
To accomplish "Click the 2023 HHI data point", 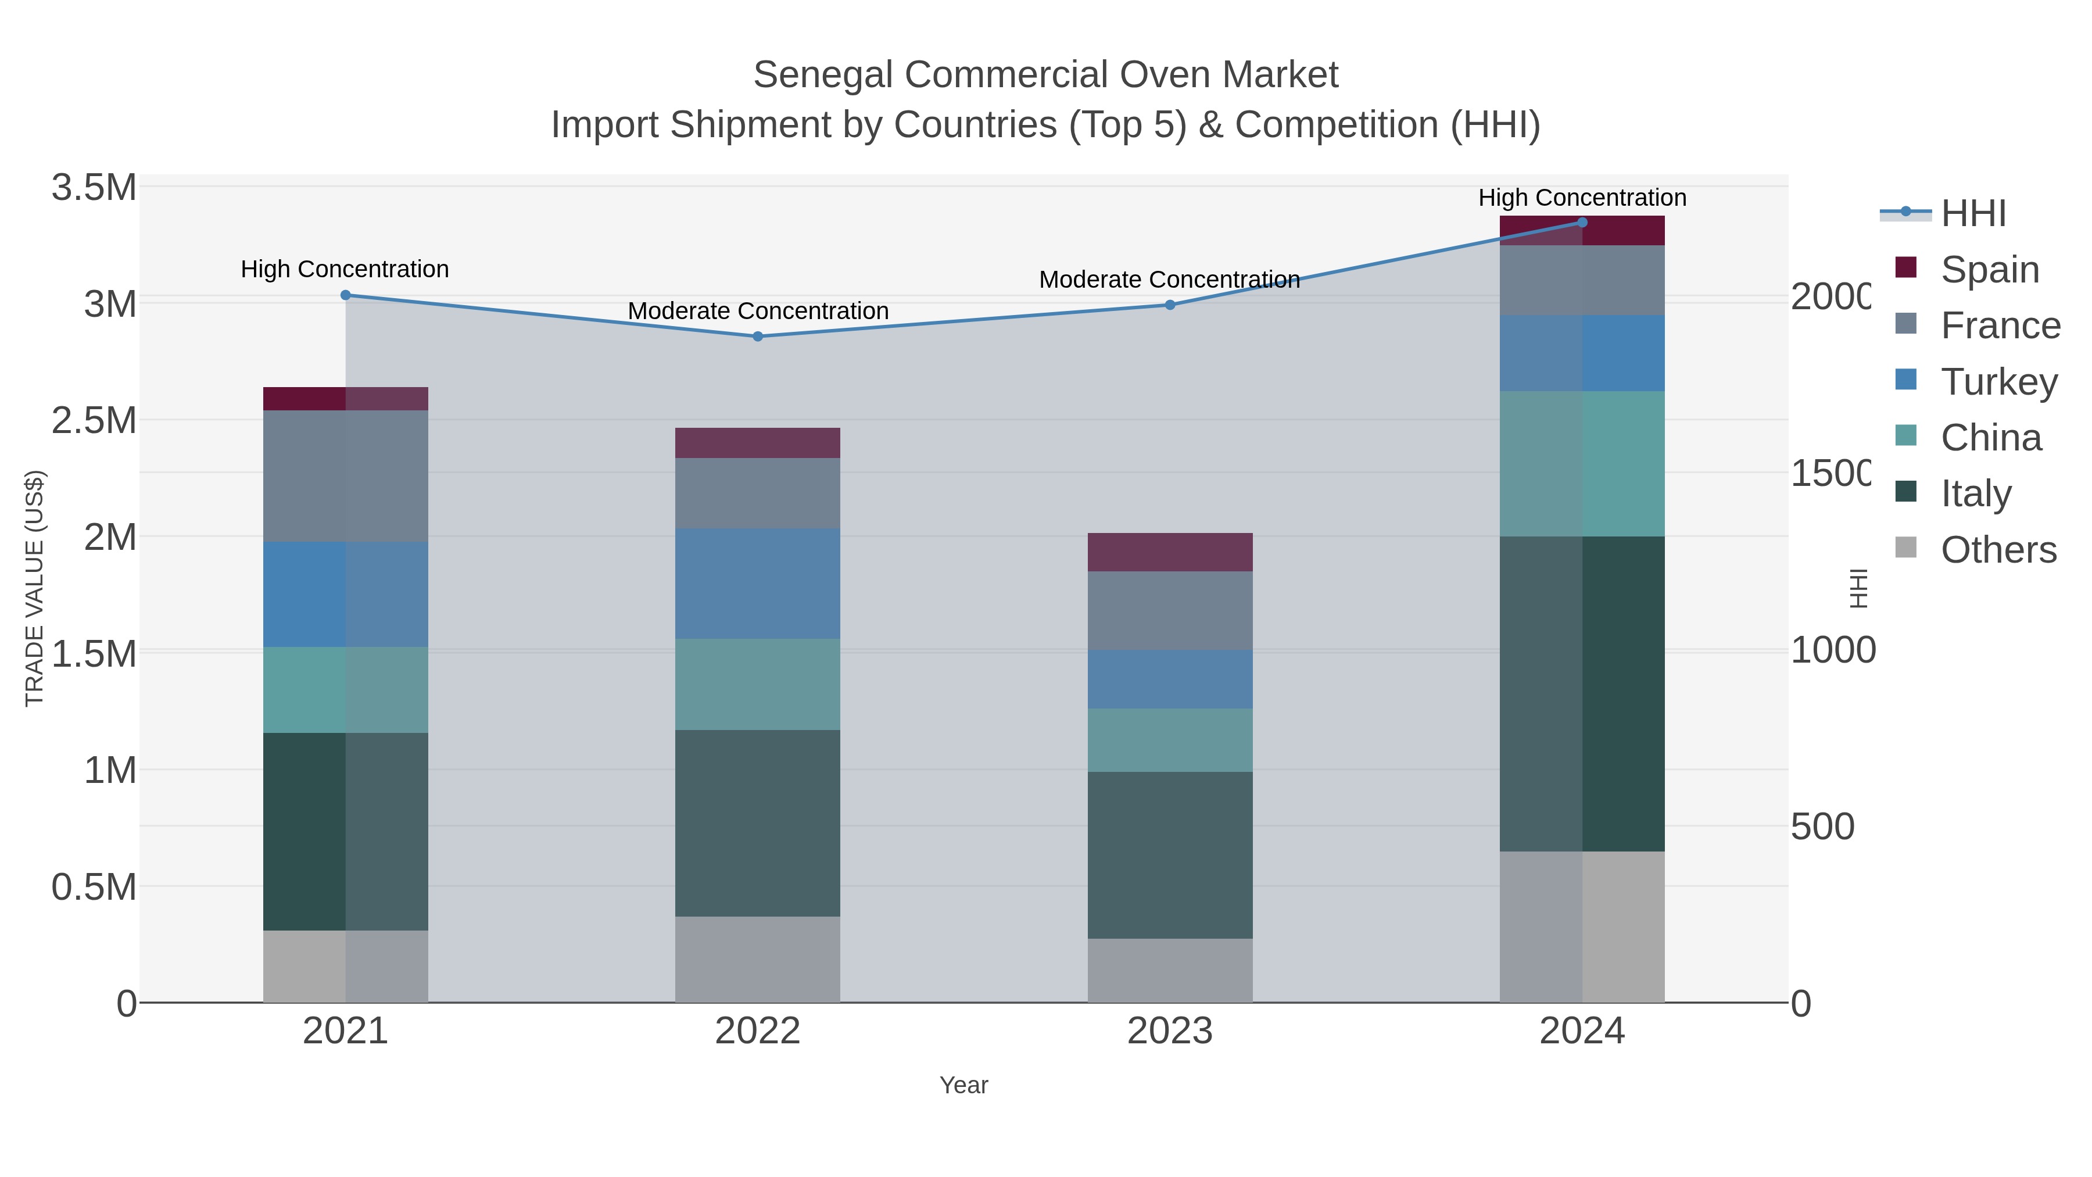I will 1170,305.
